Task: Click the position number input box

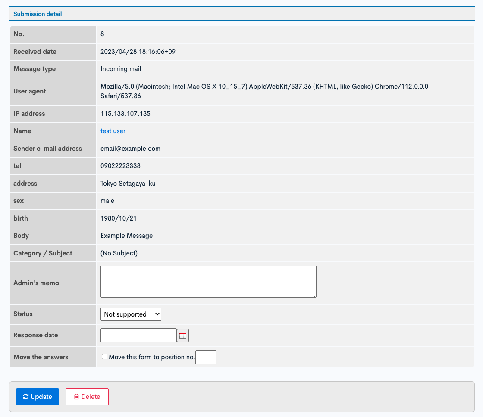Action: pos(206,357)
